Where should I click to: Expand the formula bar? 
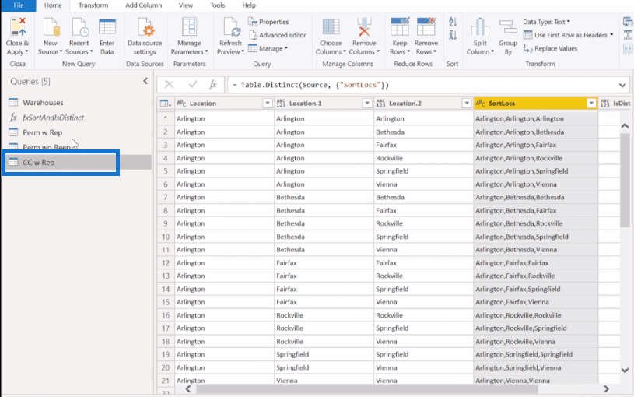pyautogui.click(x=622, y=85)
